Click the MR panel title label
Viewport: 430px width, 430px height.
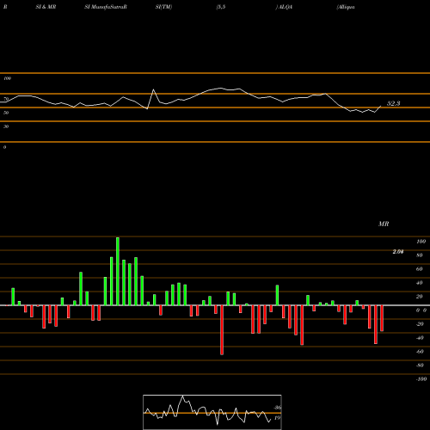pyautogui.click(x=384, y=224)
